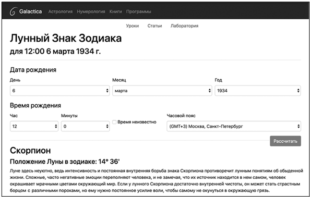This screenshot has height=197, width=310.
Task: Open the Астрология menu item
Action: [x=61, y=11]
